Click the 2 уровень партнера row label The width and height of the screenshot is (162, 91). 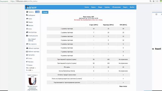point(67,33)
